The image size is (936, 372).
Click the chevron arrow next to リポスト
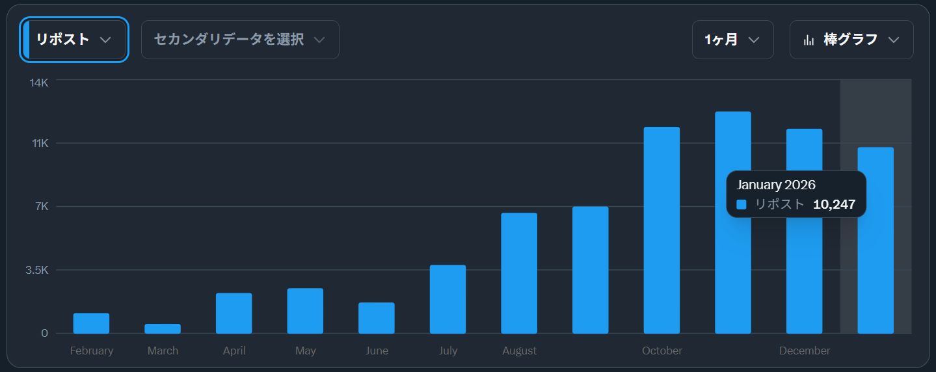tap(105, 40)
